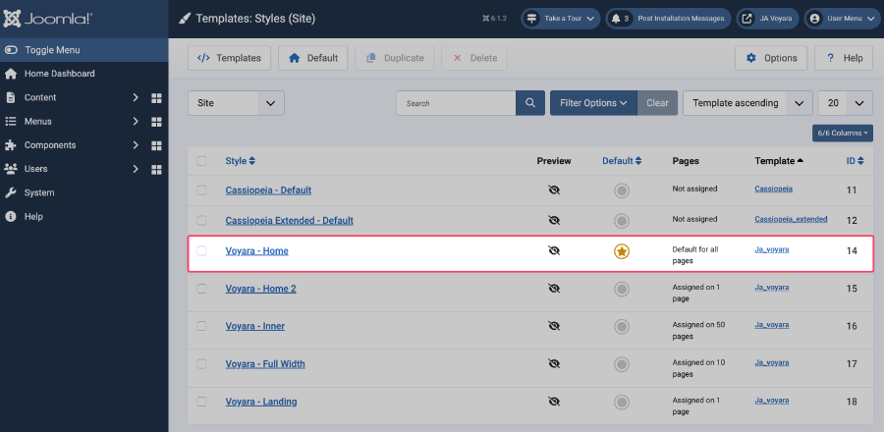The height and width of the screenshot is (432, 884).
Task: Click preview eye icon for Voyara - Home
Action: pos(554,250)
